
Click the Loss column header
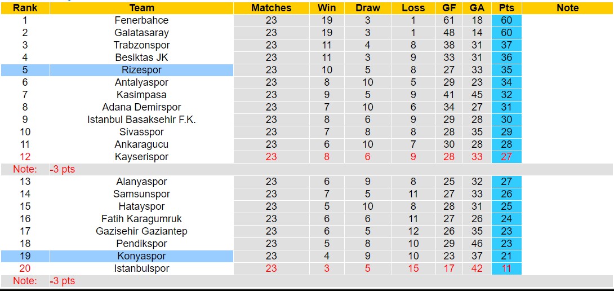pos(413,8)
